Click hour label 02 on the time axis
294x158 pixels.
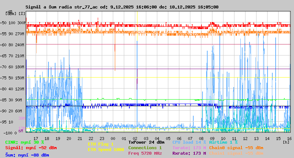135,139
